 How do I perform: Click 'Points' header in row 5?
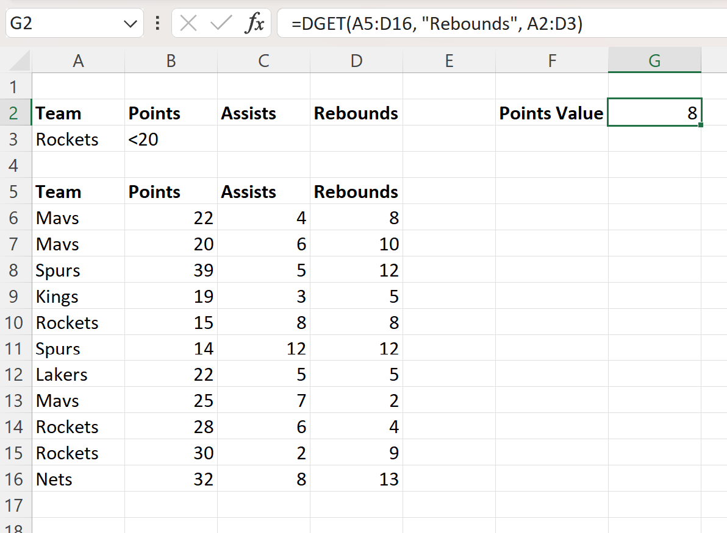(171, 192)
